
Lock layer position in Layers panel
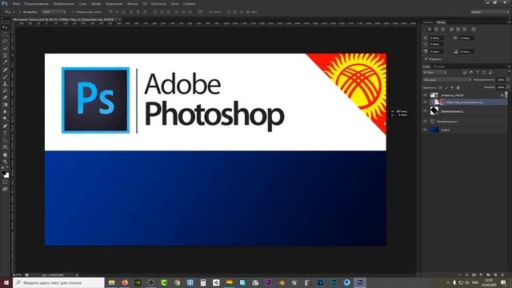pyautogui.click(x=452, y=87)
